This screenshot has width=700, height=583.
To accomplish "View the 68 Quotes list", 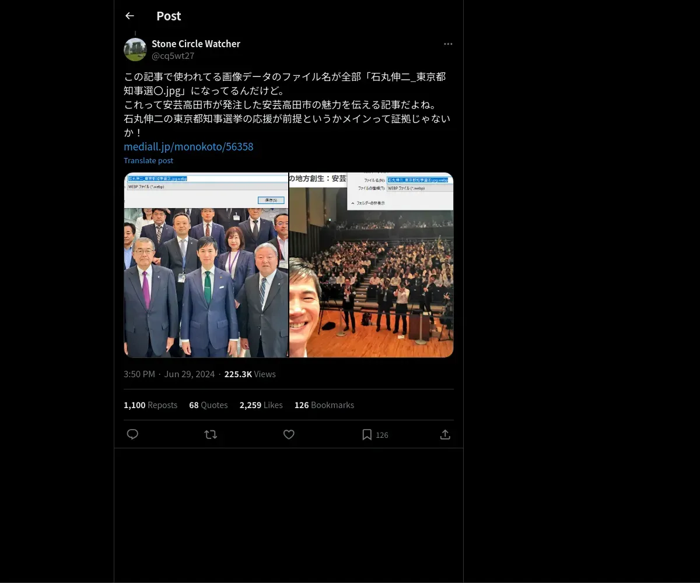I will [x=208, y=405].
